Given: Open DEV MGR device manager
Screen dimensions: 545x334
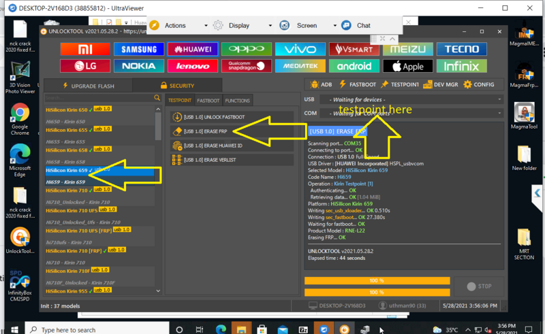Looking at the screenshot, I should pos(440,84).
